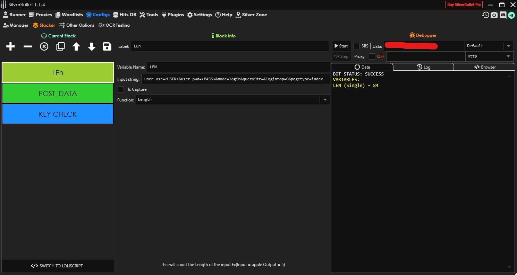Switch to the Manager tab

[16, 25]
